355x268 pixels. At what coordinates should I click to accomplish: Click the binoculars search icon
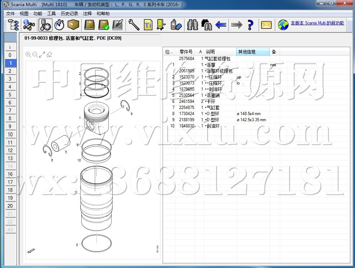click(192, 25)
